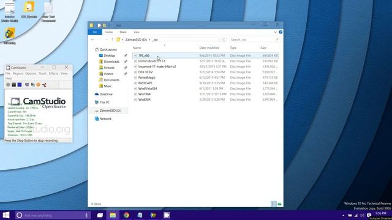Switch to large icons view in status bar
This screenshot has height=220, width=392.
(279, 204)
